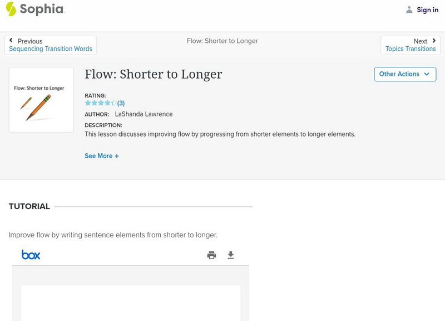
Task: Click the user profile icon
Action: pyautogui.click(x=409, y=9)
